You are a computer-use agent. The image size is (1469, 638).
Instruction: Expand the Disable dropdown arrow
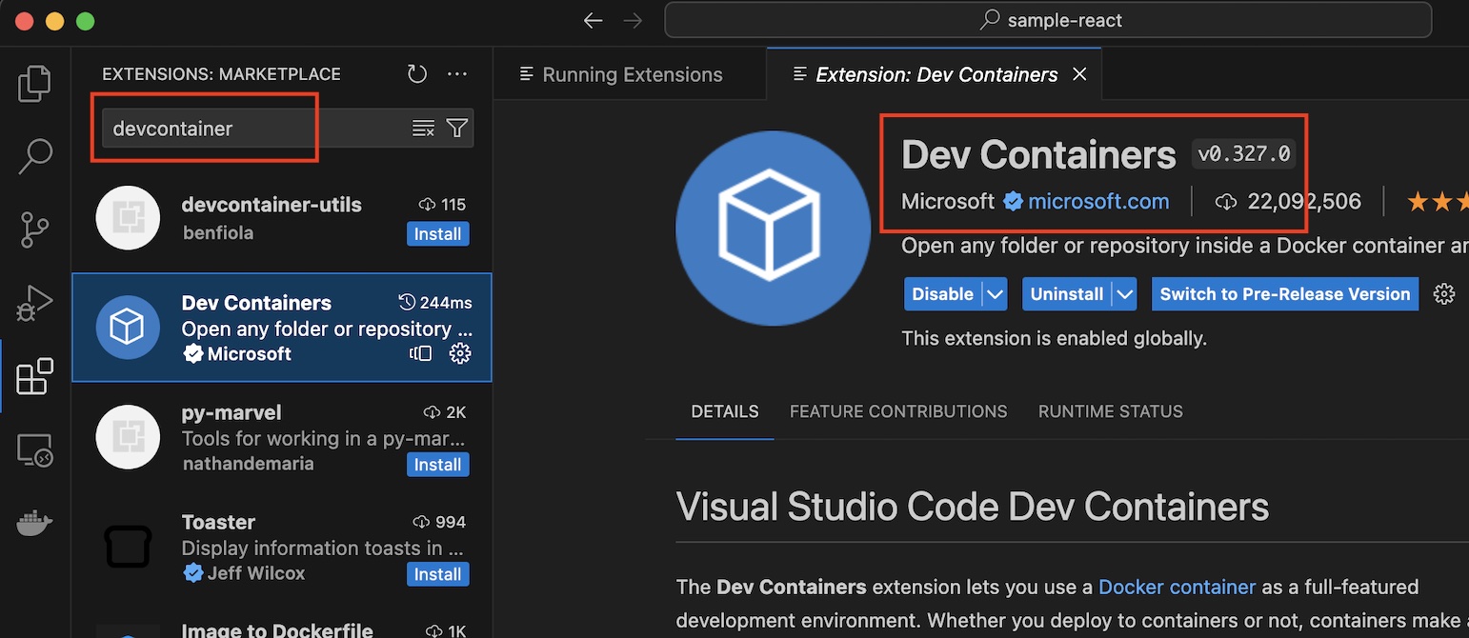click(995, 294)
